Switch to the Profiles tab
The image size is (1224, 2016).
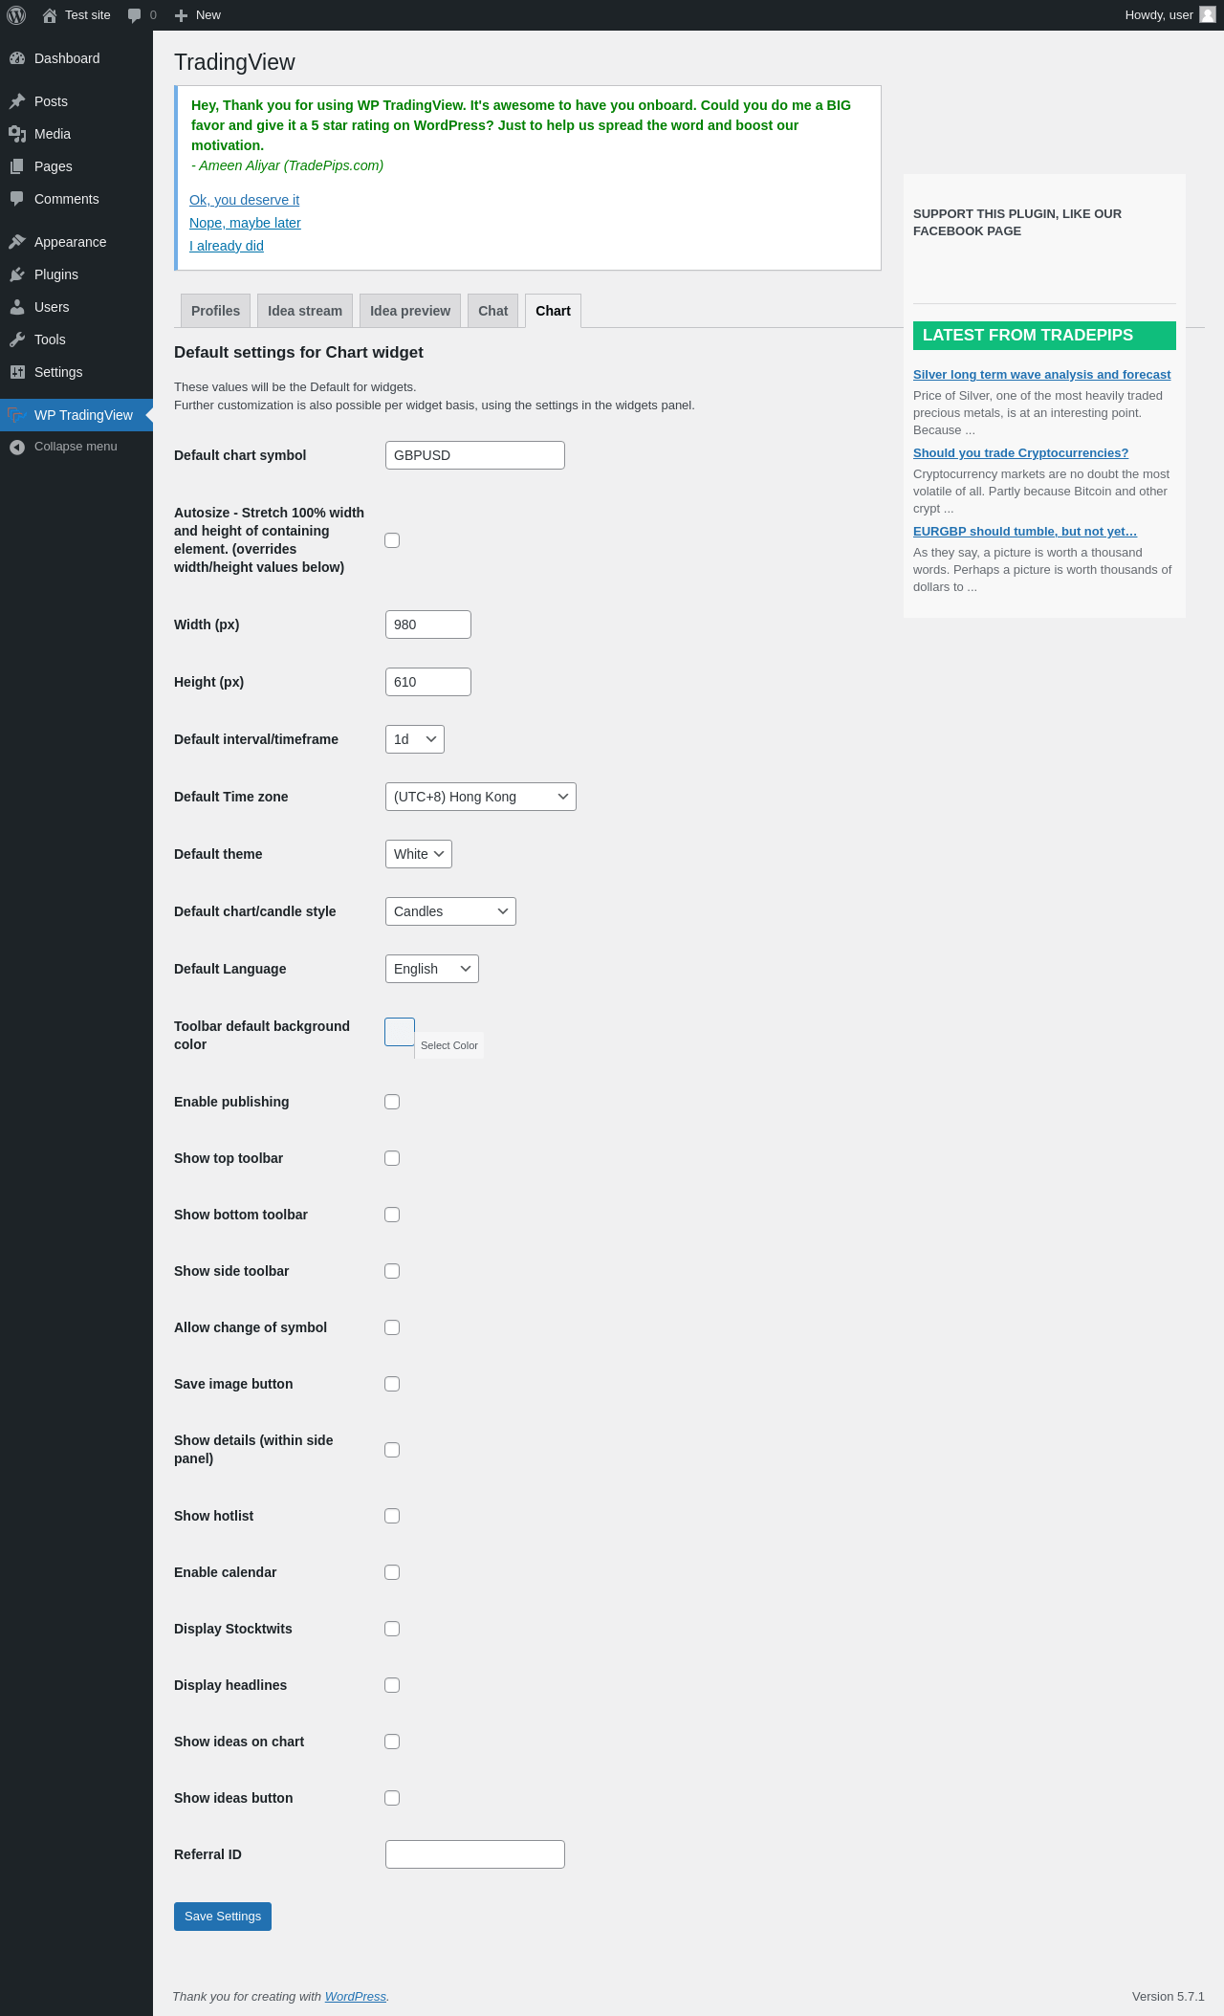pyautogui.click(x=216, y=311)
